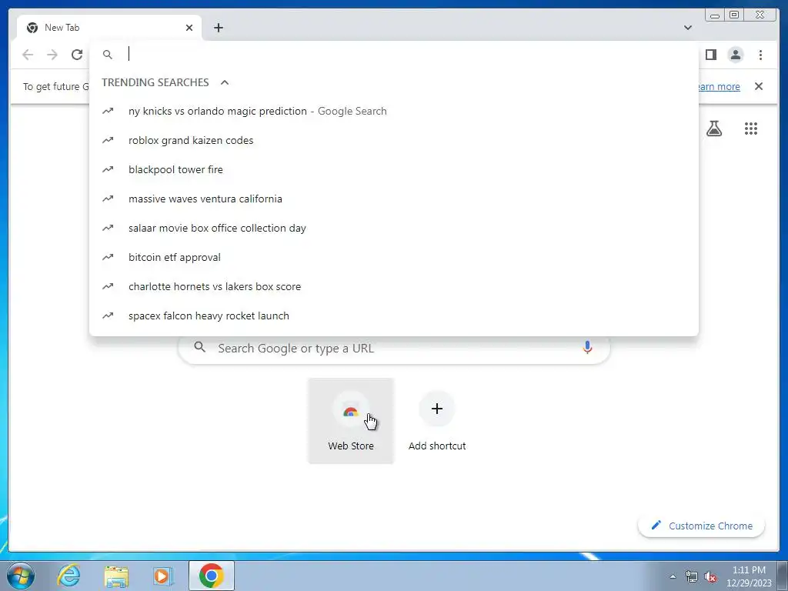Show hidden tray icons arrow
This screenshot has width=788, height=591.
pyautogui.click(x=673, y=576)
